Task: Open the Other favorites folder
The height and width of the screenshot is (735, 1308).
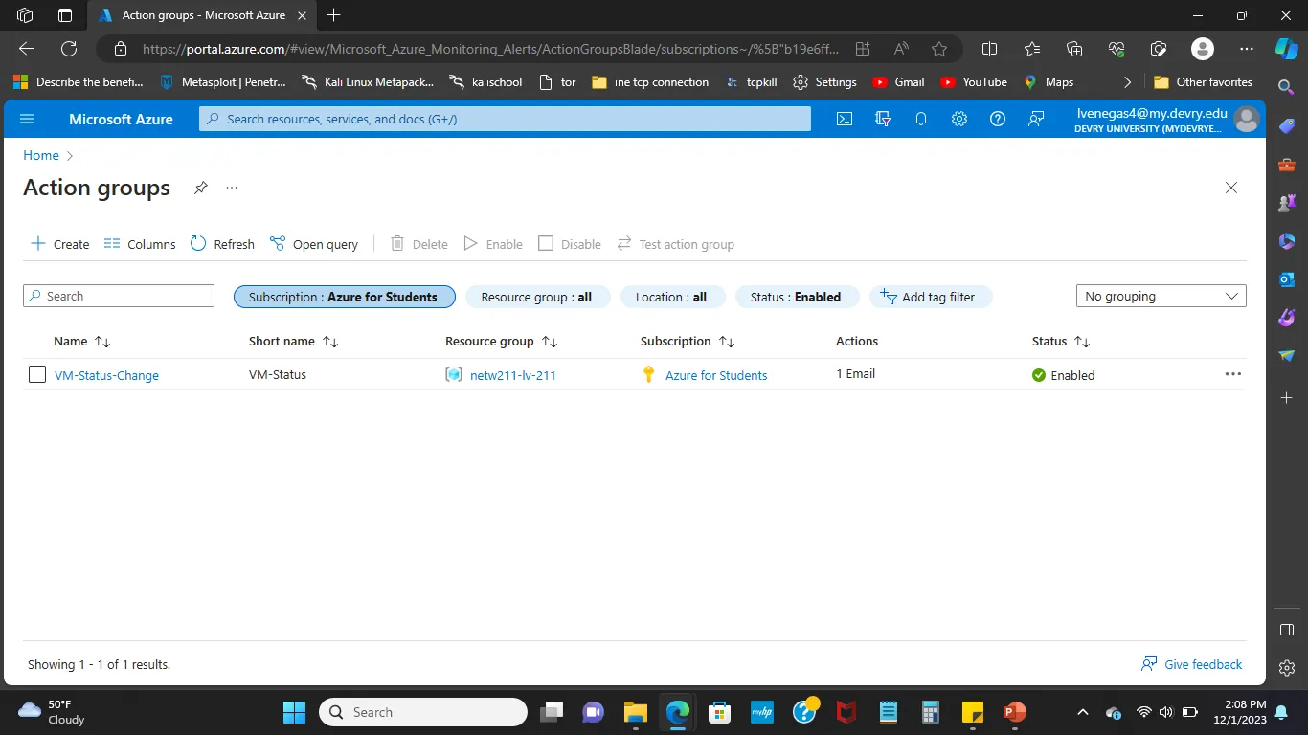Action: point(1203,82)
